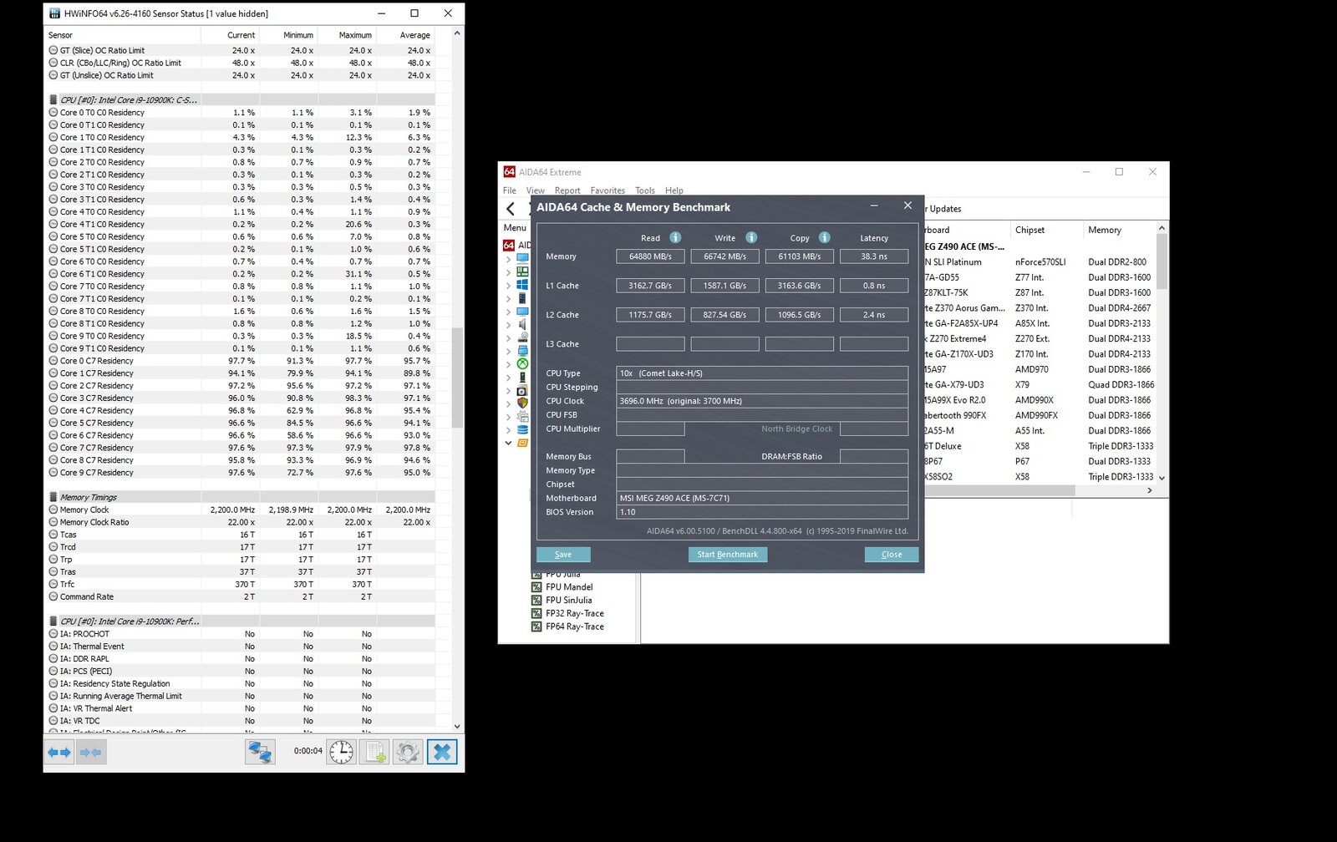Select the IA: Thermal Event row

(x=241, y=647)
